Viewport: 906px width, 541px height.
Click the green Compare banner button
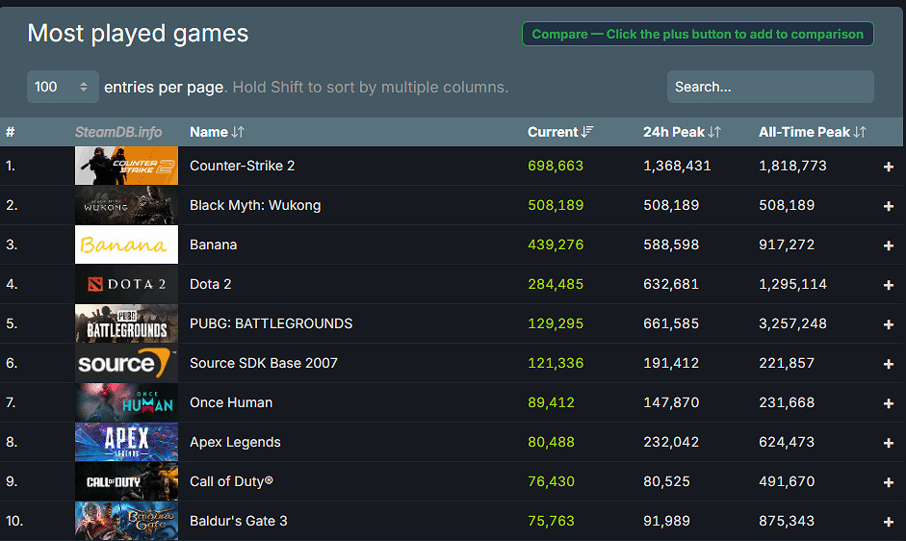[697, 35]
